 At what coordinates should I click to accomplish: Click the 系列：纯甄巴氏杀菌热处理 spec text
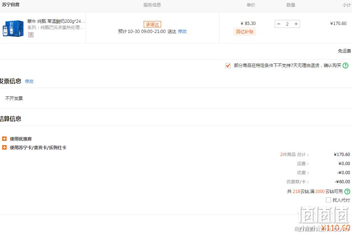click(56, 27)
